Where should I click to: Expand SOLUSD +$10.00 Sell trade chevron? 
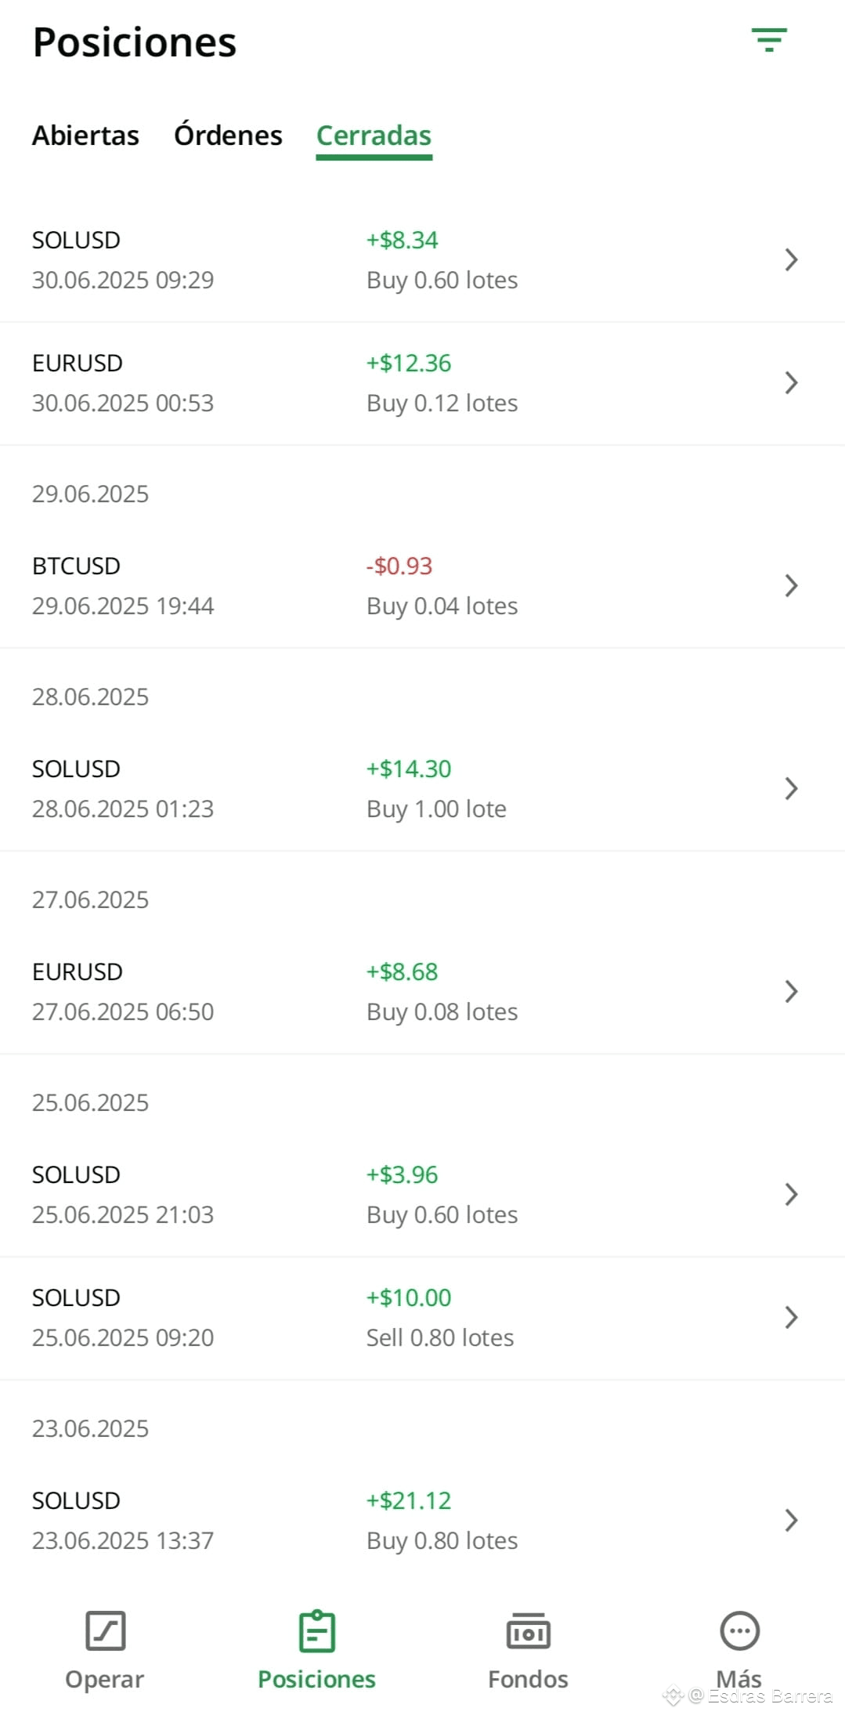(x=791, y=1317)
